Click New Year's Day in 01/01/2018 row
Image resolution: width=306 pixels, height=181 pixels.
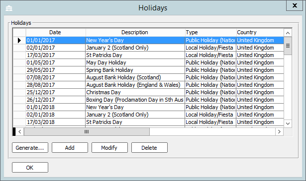[135, 107]
